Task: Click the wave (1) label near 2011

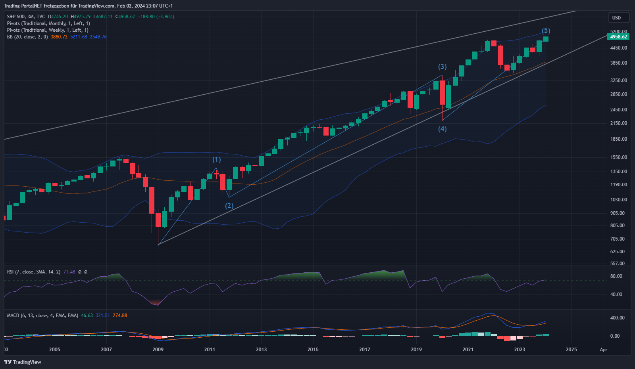Action: (216, 159)
